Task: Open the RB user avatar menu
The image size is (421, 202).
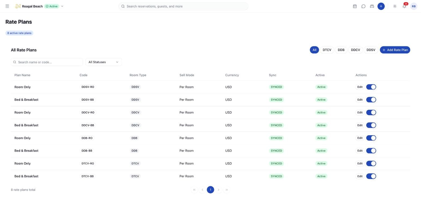Action: pos(414,6)
